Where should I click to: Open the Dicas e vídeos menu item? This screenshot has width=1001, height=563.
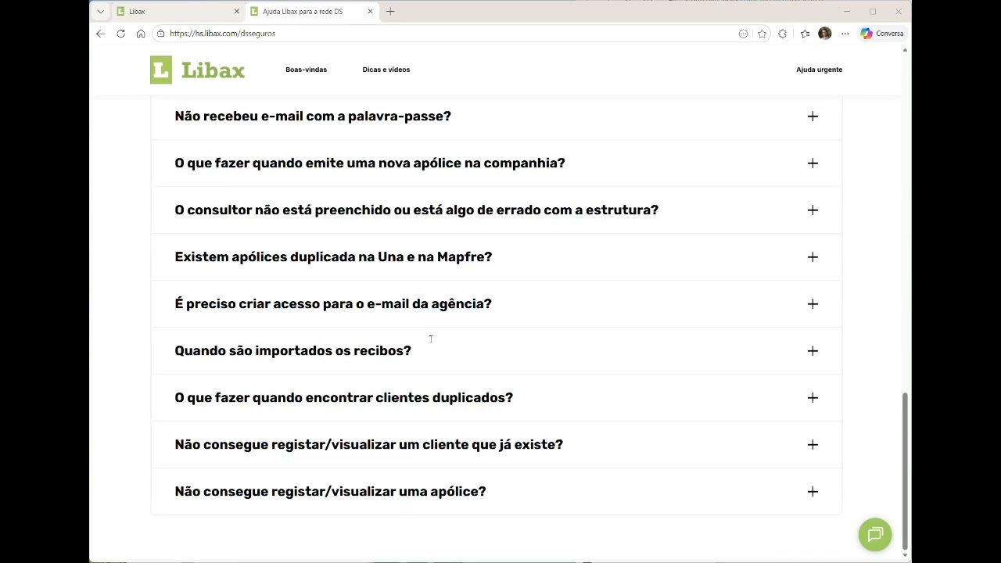point(386,70)
